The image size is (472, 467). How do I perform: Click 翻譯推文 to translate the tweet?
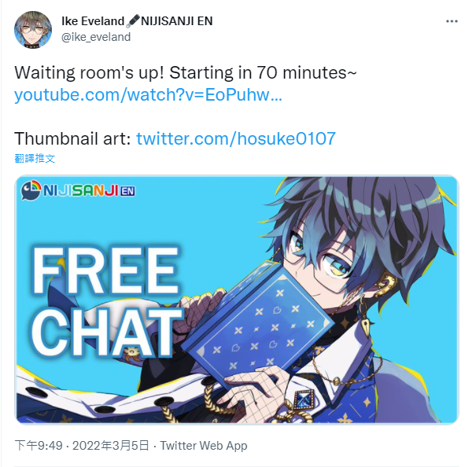35,158
